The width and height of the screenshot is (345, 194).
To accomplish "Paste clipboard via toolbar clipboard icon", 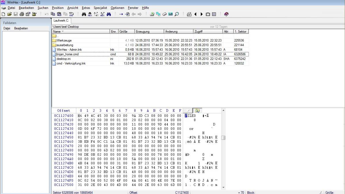I will click(59, 14).
